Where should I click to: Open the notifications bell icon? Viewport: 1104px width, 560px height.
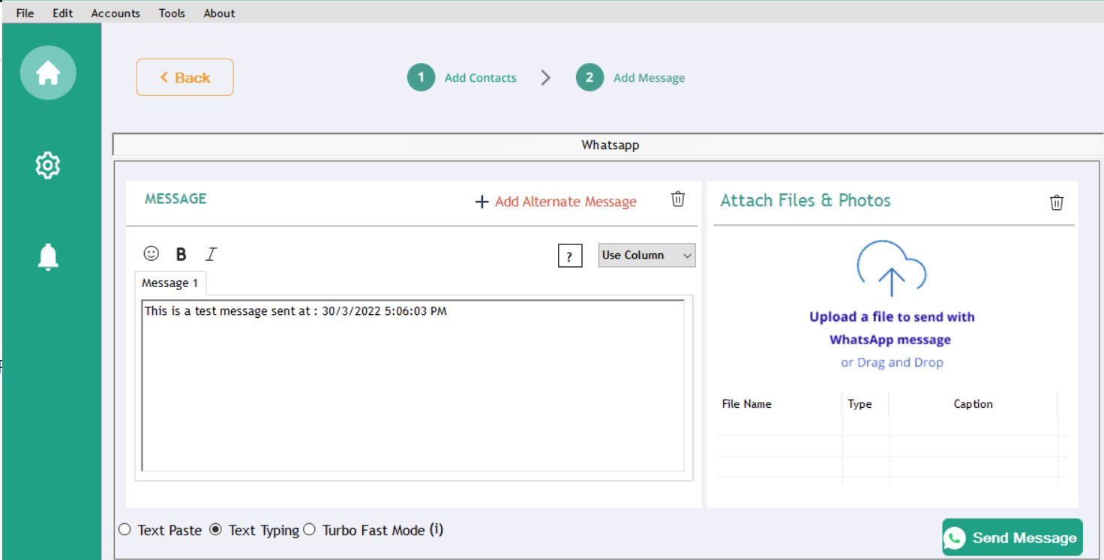tap(48, 257)
